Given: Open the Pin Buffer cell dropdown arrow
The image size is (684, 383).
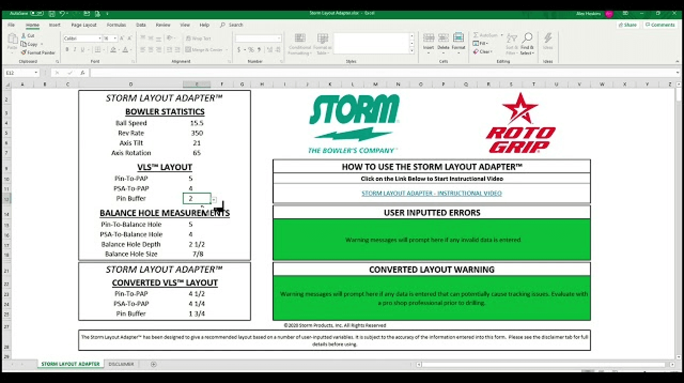Looking at the screenshot, I should point(214,199).
